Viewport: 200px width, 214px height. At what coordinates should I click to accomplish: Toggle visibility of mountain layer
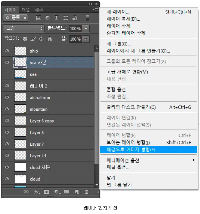pos(7,109)
